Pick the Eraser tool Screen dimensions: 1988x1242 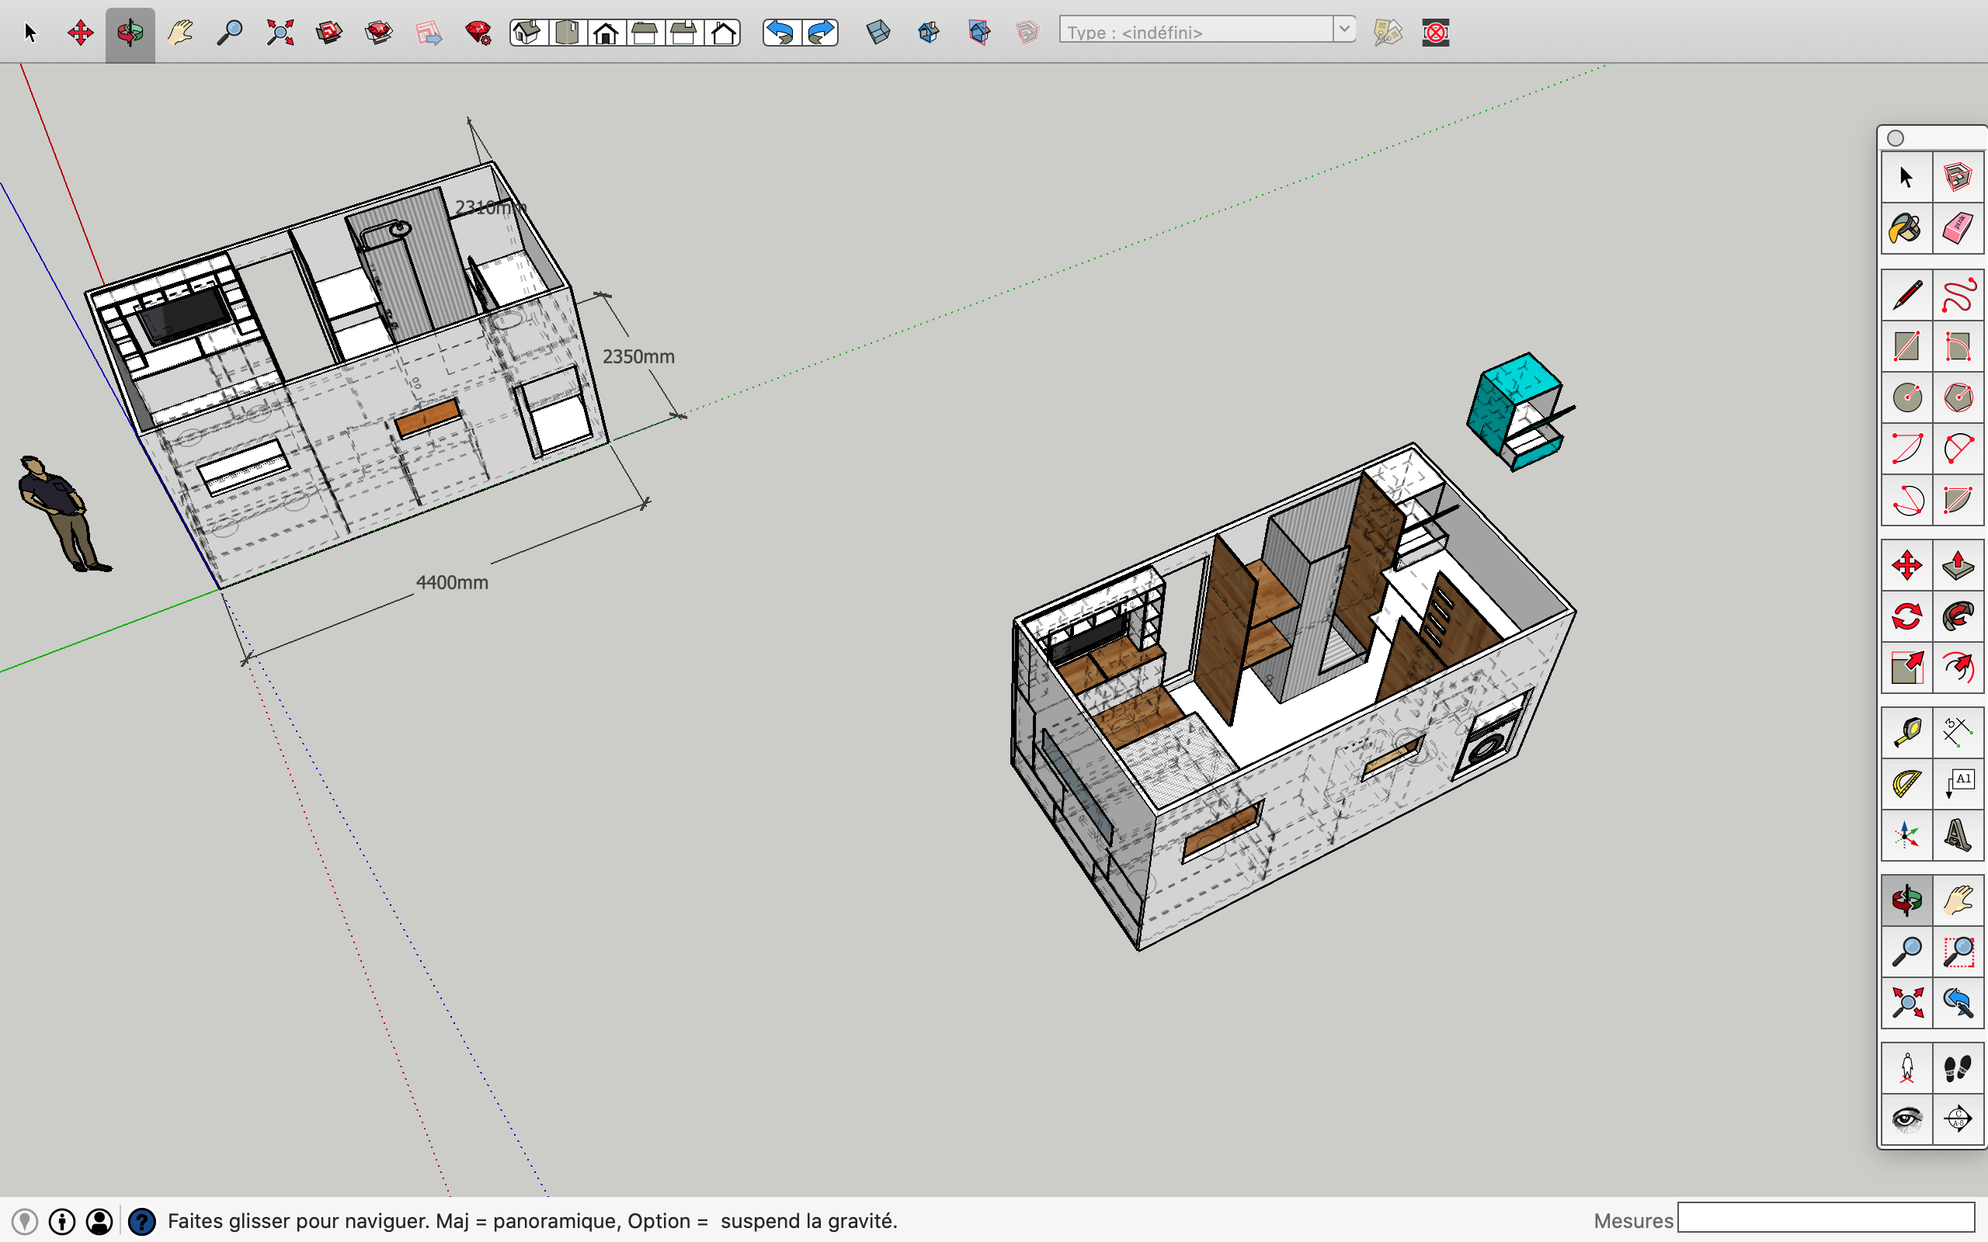tap(1958, 228)
